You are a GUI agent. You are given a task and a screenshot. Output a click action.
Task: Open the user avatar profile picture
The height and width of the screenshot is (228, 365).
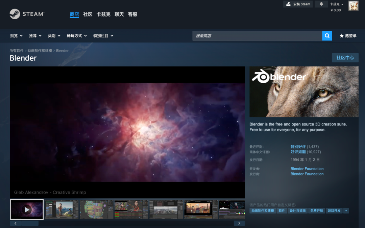(353, 6)
